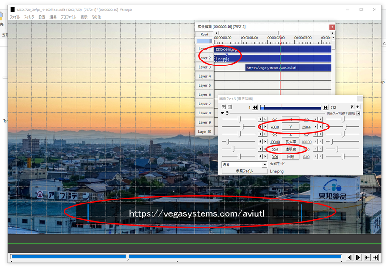Viewport: 386px width, 268px height.
Task: Toggle visibility of Layer 7
Action: [204, 104]
